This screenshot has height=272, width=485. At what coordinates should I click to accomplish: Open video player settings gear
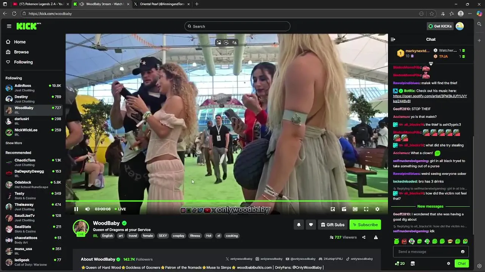pyautogui.click(x=377, y=209)
